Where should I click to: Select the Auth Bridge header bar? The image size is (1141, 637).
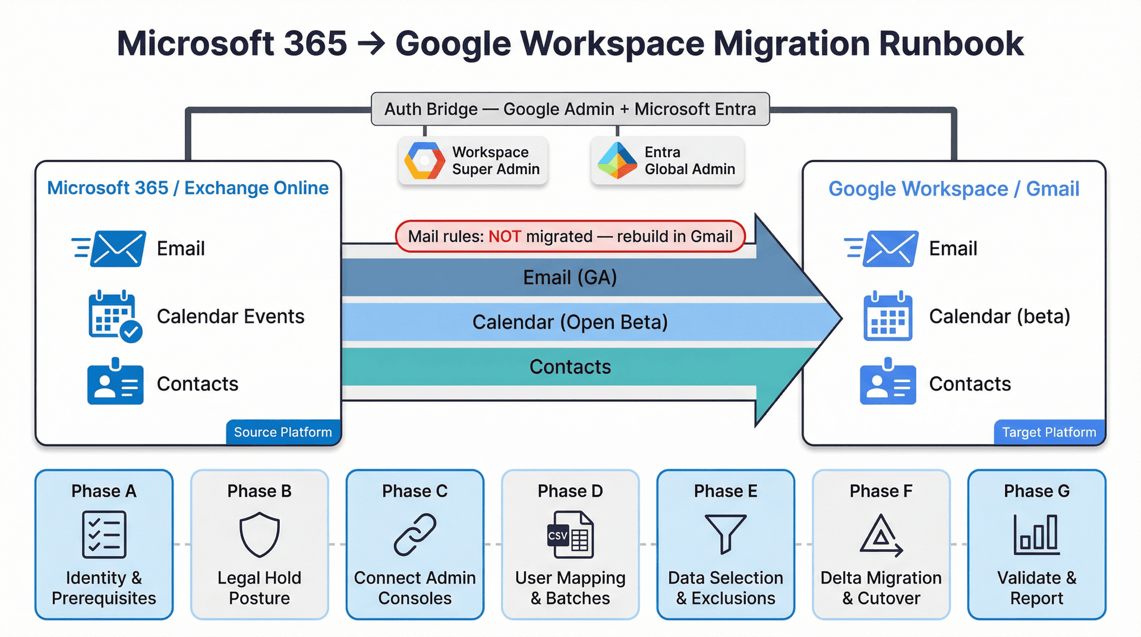569,109
